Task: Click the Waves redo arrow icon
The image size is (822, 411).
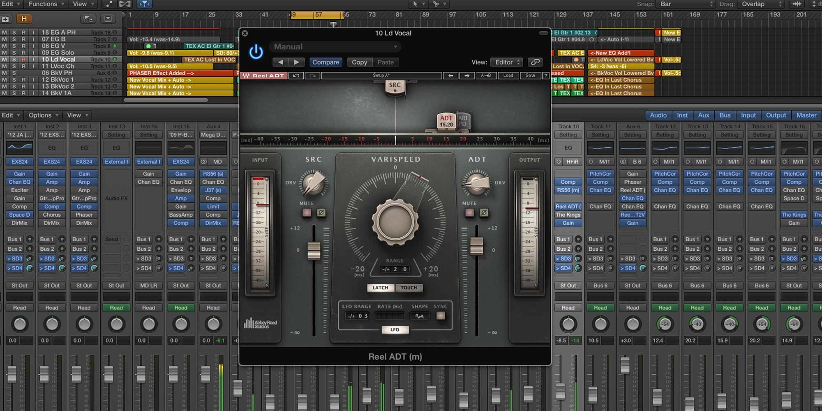Action: [x=312, y=76]
